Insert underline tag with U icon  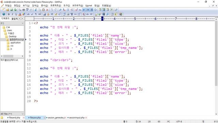click(x=16, y=14)
